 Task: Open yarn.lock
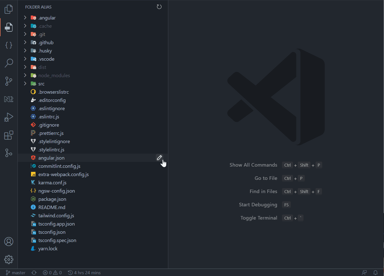pos(93,249)
